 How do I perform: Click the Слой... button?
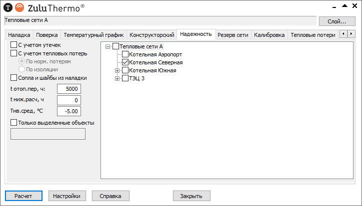point(337,21)
